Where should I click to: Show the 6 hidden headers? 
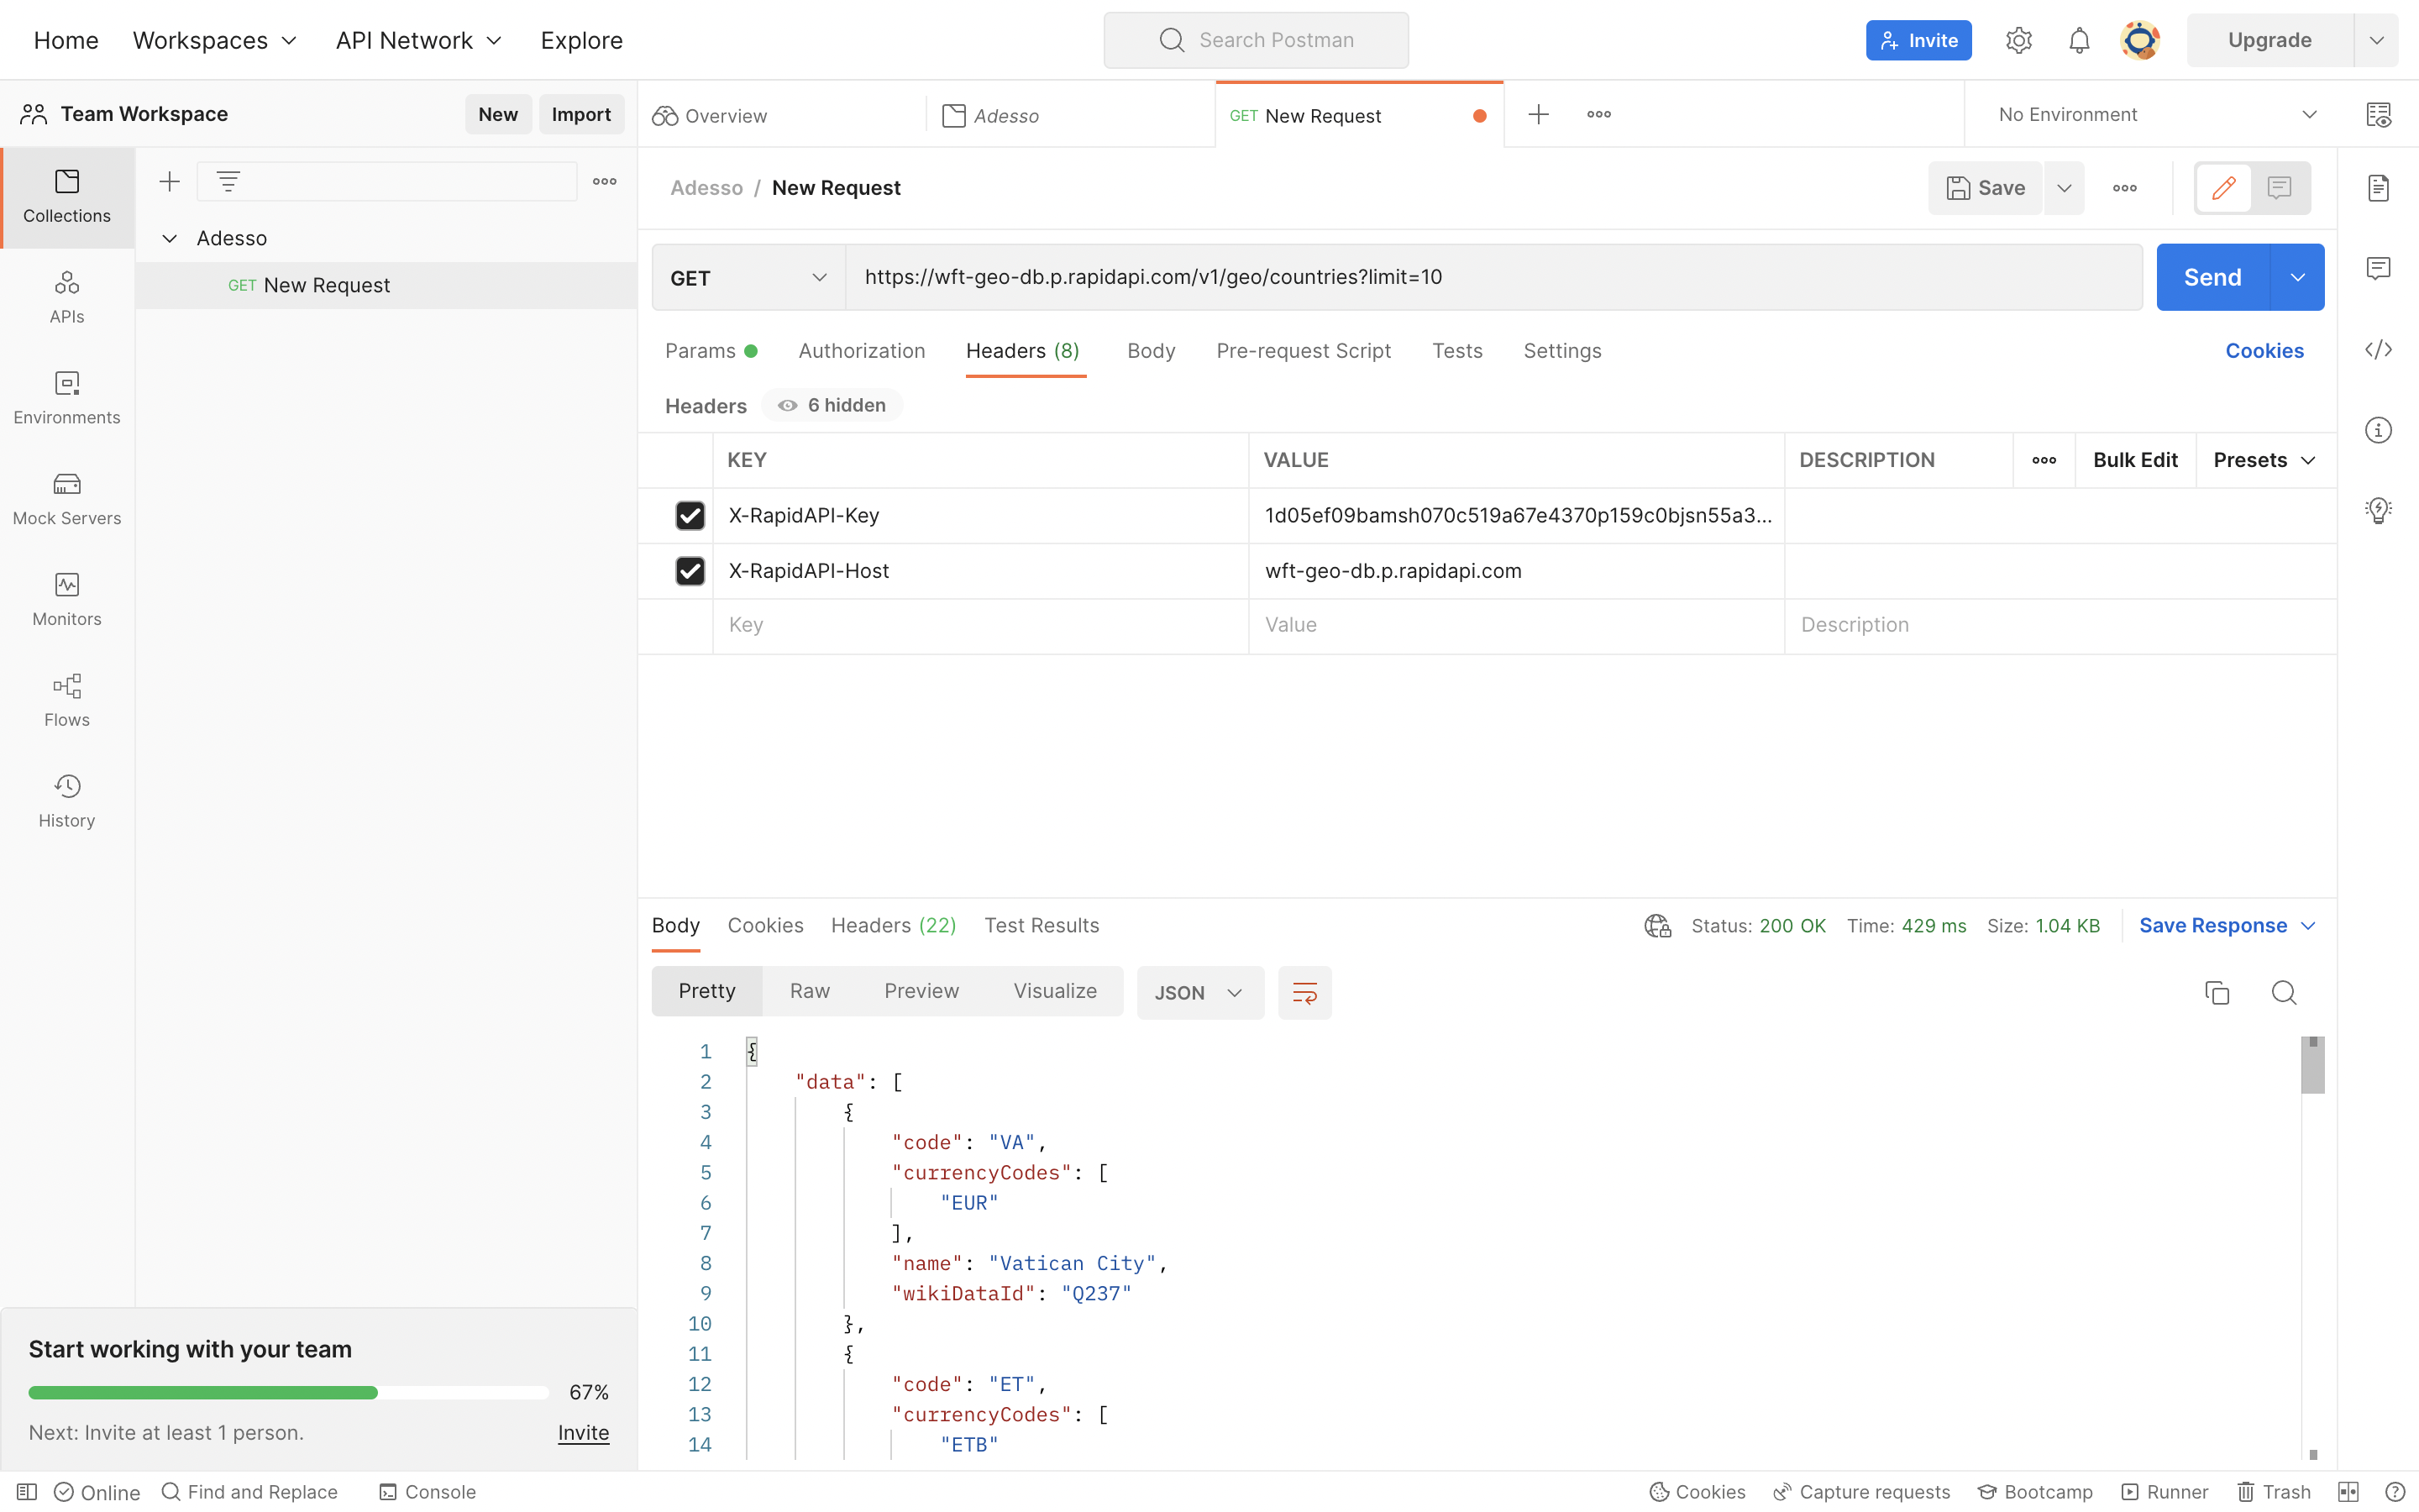click(x=832, y=405)
